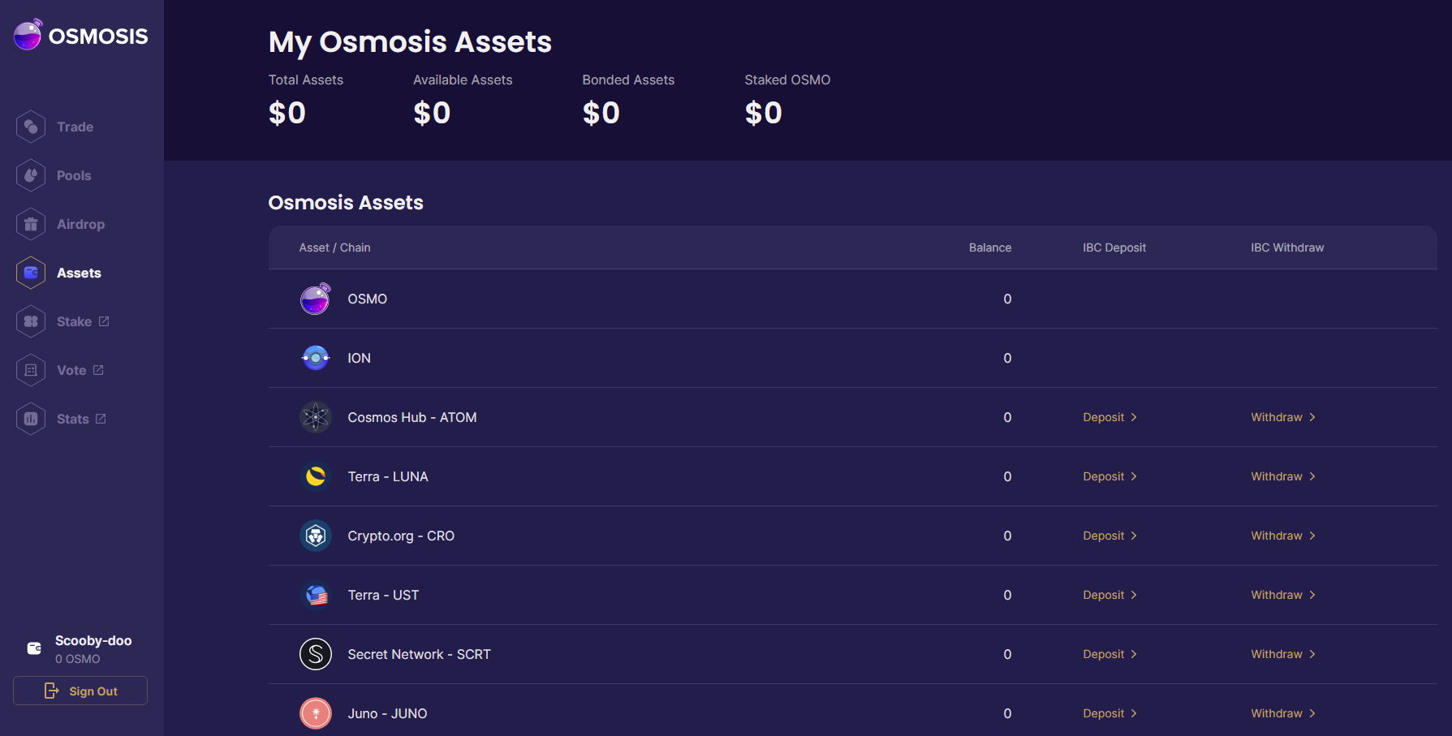Viewport: 1452px width, 736px height.
Task: Click the 0 OSMO wallet balance
Action: point(78,659)
